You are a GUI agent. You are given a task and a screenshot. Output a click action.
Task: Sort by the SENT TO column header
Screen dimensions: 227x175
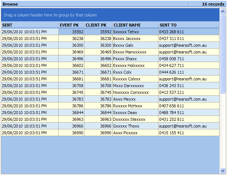coord(189,25)
